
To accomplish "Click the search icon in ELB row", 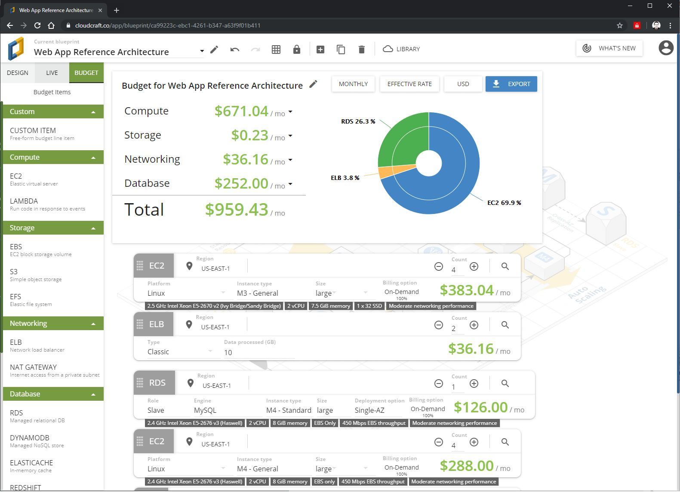I will tap(505, 325).
